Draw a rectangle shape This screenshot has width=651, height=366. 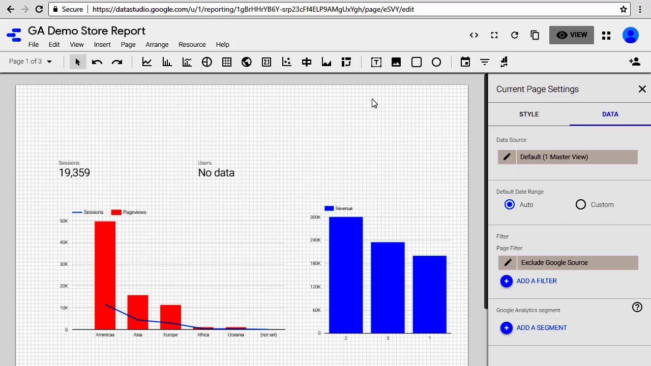click(417, 62)
